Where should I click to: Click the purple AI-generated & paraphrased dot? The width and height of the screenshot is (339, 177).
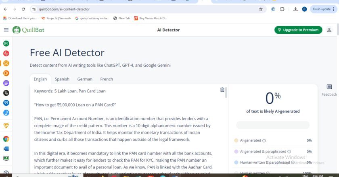tap(236, 152)
